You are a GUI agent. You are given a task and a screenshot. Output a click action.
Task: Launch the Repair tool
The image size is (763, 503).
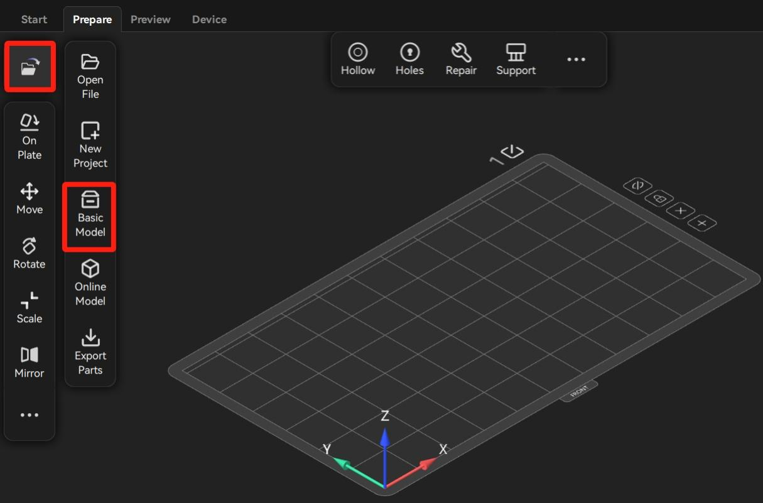(461, 60)
